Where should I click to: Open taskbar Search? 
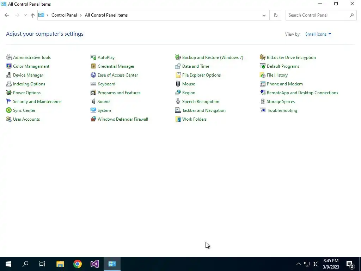(25, 264)
